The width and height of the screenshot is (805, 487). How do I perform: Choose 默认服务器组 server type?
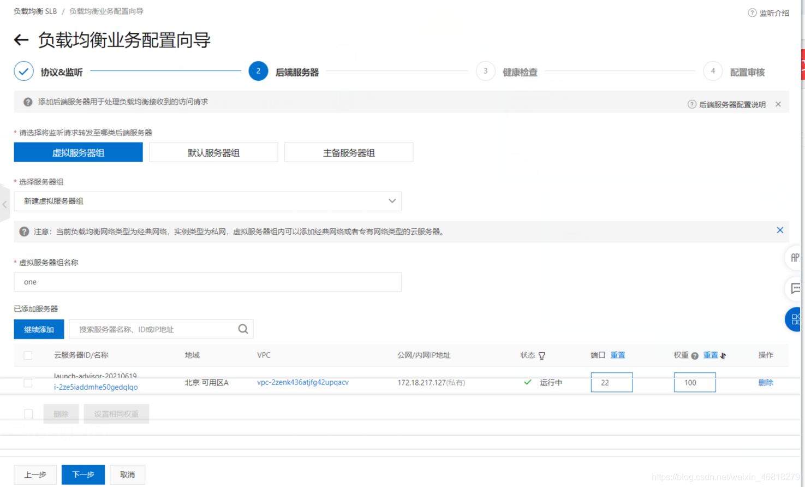pos(213,152)
